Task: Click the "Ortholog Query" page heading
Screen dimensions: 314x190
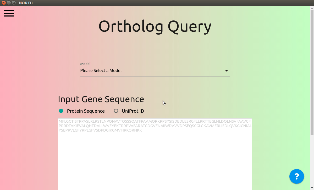Action: coord(155,26)
